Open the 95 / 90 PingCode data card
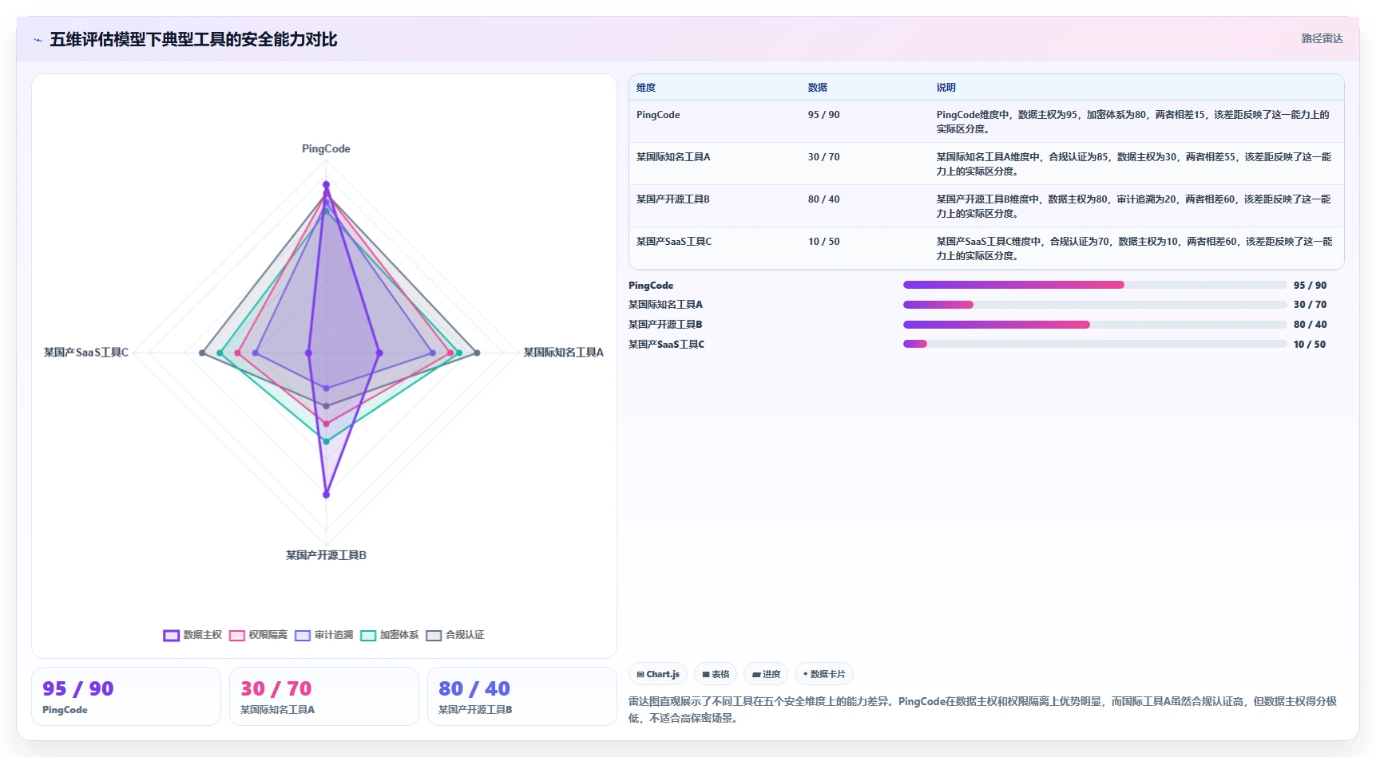The image size is (1376, 757). 126,696
